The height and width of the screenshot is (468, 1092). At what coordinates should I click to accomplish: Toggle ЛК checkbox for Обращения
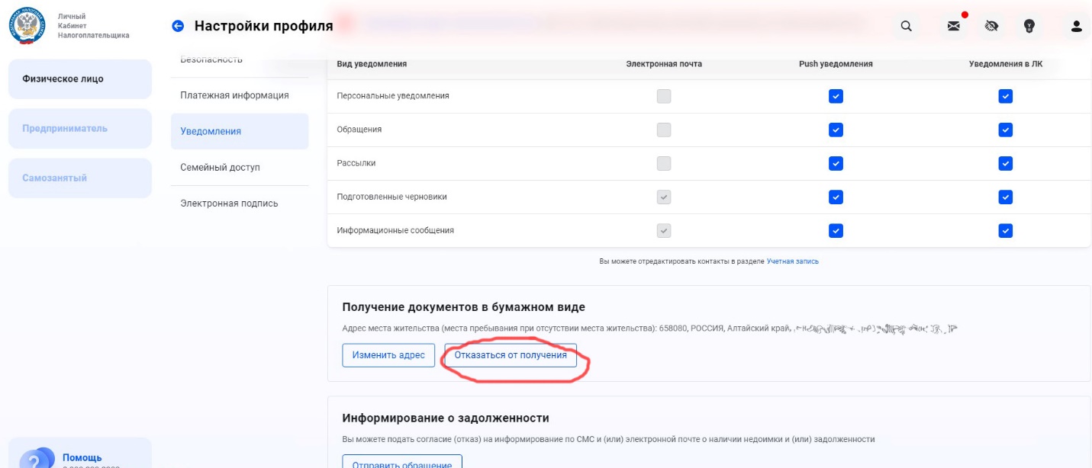(1006, 130)
